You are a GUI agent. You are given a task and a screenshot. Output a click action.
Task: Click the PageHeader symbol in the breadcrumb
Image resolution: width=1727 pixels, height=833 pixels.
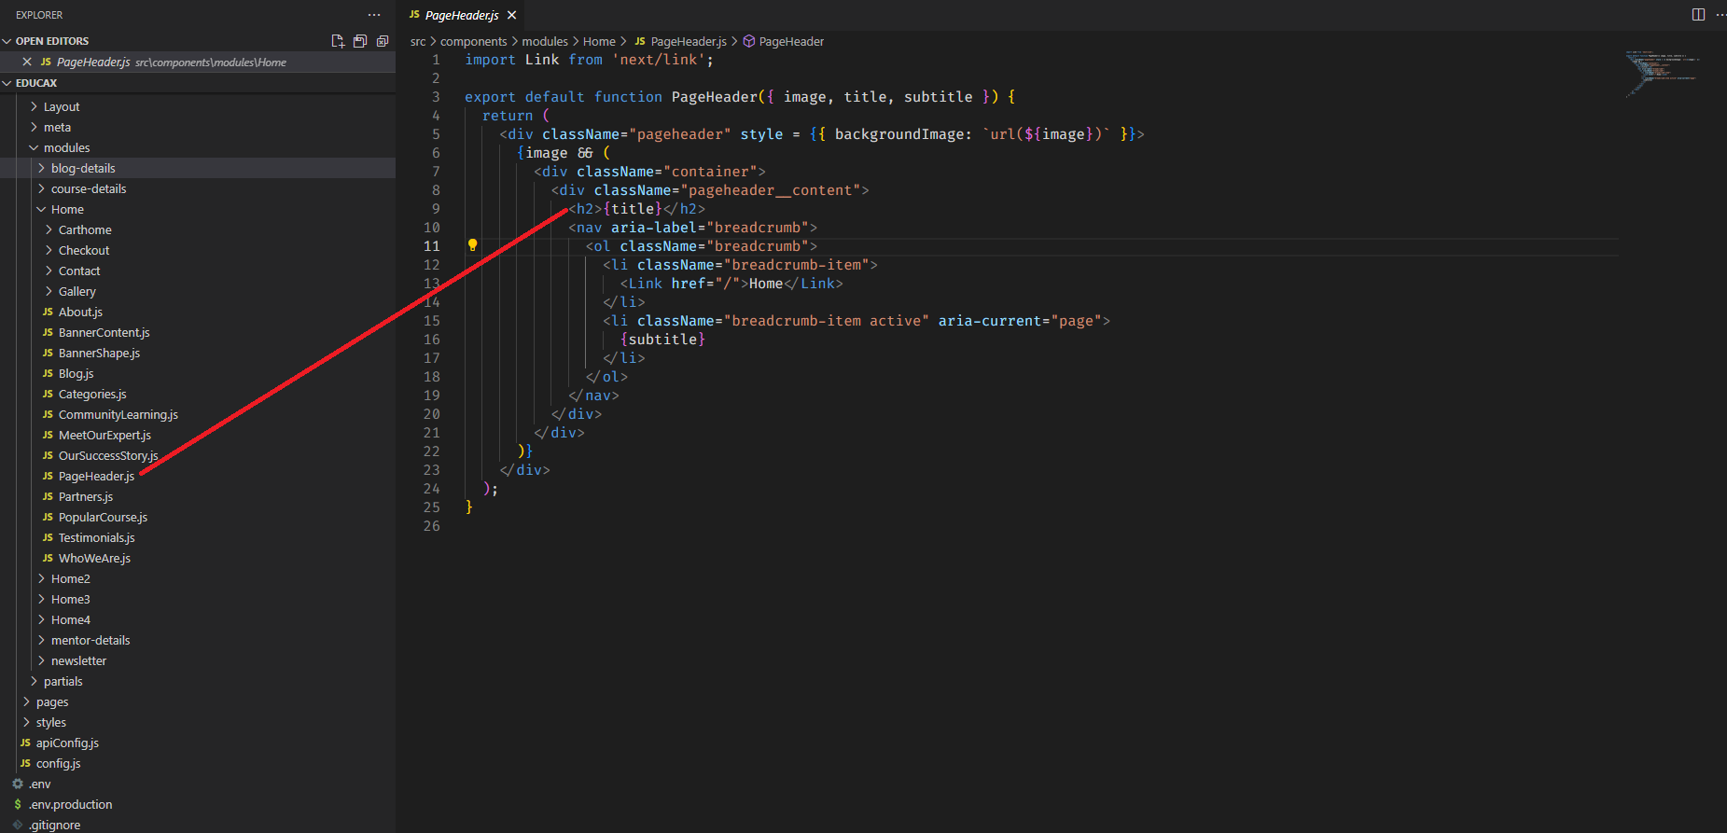(x=790, y=41)
